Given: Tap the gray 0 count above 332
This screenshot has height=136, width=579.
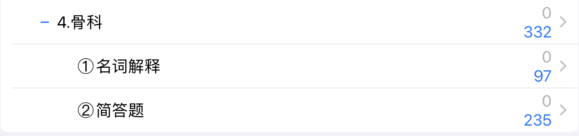Looking at the screenshot, I should pos(547,13).
